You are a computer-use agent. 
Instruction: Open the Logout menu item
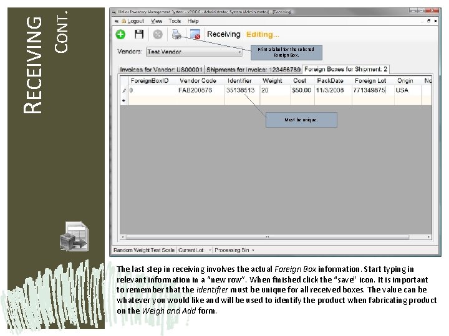pyautogui.click(x=136, y=21)
